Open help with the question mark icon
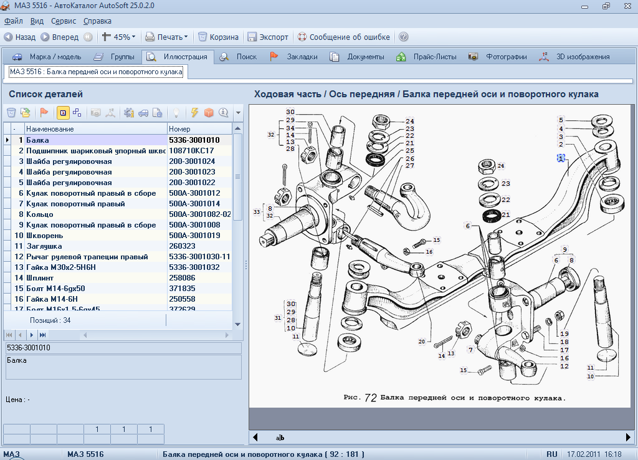 [404, 37]
